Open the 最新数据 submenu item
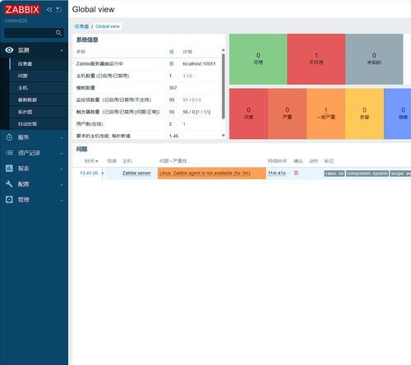 pyautogui.click(x=27, y=99)
